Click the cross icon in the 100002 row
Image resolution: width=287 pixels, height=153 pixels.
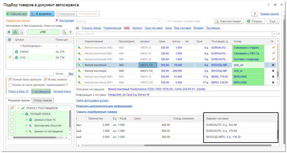(x=17, y=52)
